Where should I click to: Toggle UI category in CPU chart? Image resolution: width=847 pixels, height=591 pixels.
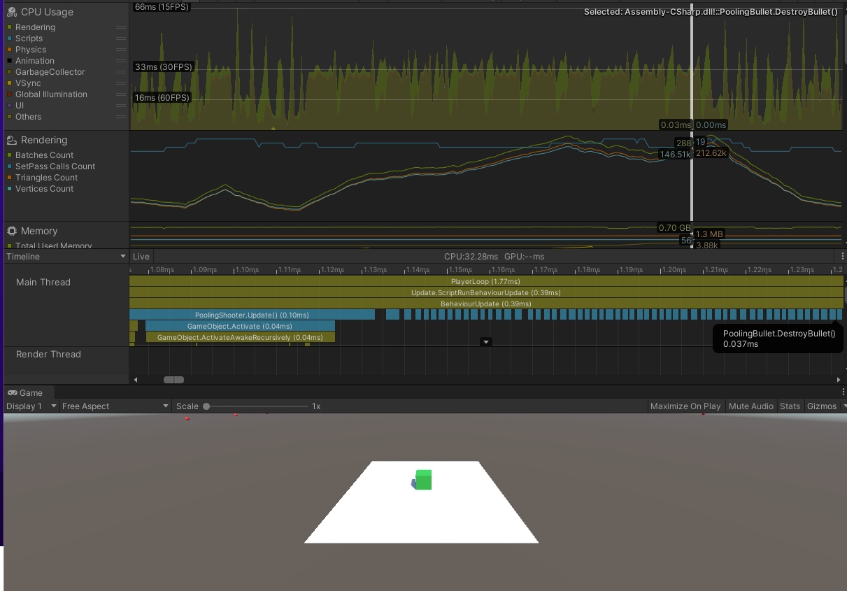[x=9, y=106]
